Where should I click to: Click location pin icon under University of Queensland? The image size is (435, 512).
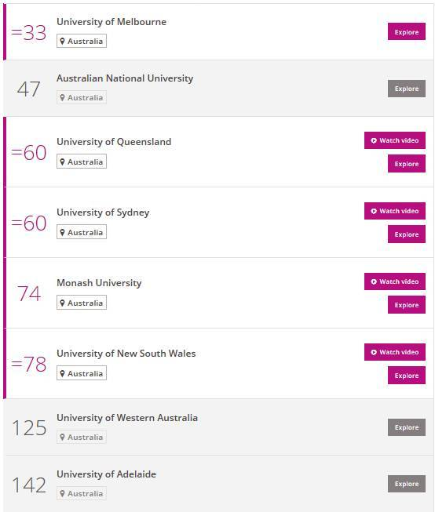pyautogui.click(x=62, y=162)
